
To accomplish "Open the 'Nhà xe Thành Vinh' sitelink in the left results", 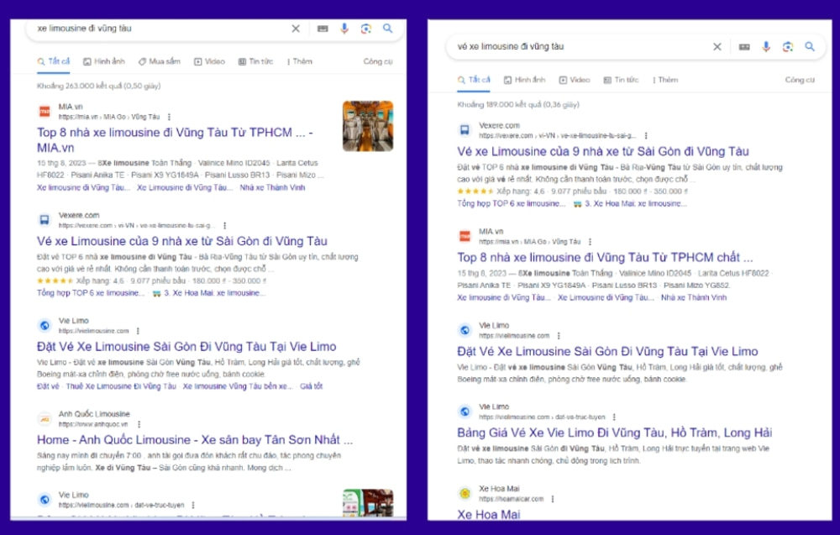I will (272, 187).
